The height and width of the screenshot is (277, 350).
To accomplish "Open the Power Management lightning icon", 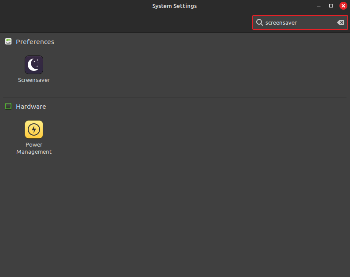I will [x=34, y=129].
